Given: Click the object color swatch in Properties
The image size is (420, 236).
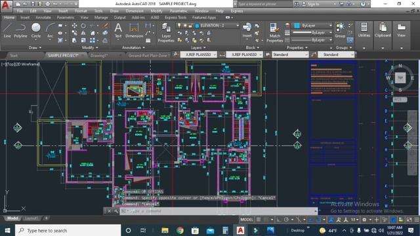Looking at the screenshot, I should point(297,26).
